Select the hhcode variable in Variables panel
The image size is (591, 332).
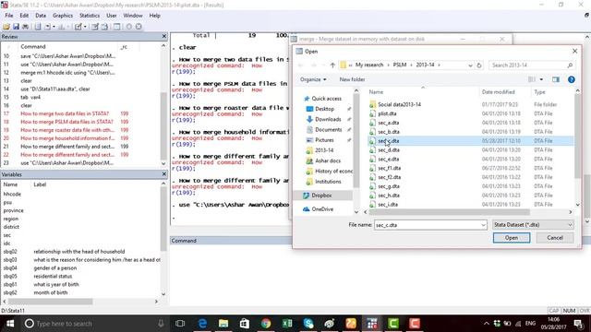12,194
